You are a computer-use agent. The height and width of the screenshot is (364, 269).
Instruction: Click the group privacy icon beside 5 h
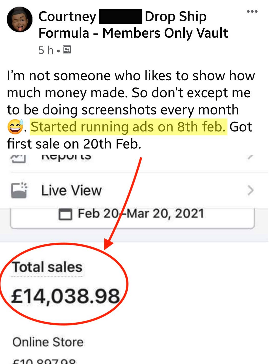(x=67, y=50)
